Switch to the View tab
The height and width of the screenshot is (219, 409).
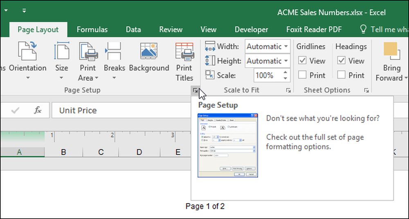209,29
